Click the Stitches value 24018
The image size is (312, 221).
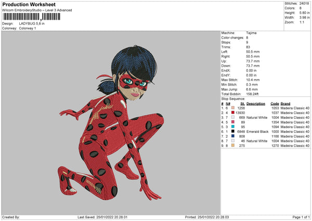(x=304, y=4)
